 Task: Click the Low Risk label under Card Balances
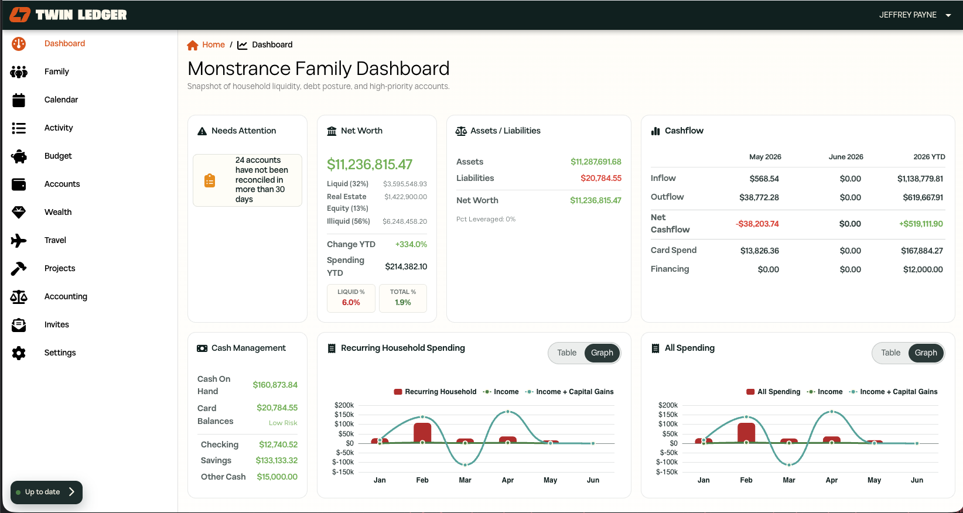(x=283, y=423)
